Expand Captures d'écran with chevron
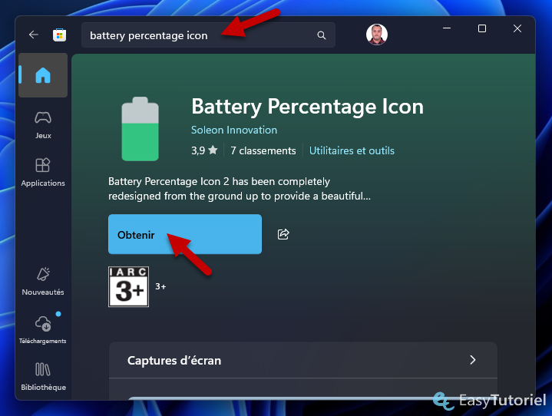 pyautogui.click(x=473, y=360)
